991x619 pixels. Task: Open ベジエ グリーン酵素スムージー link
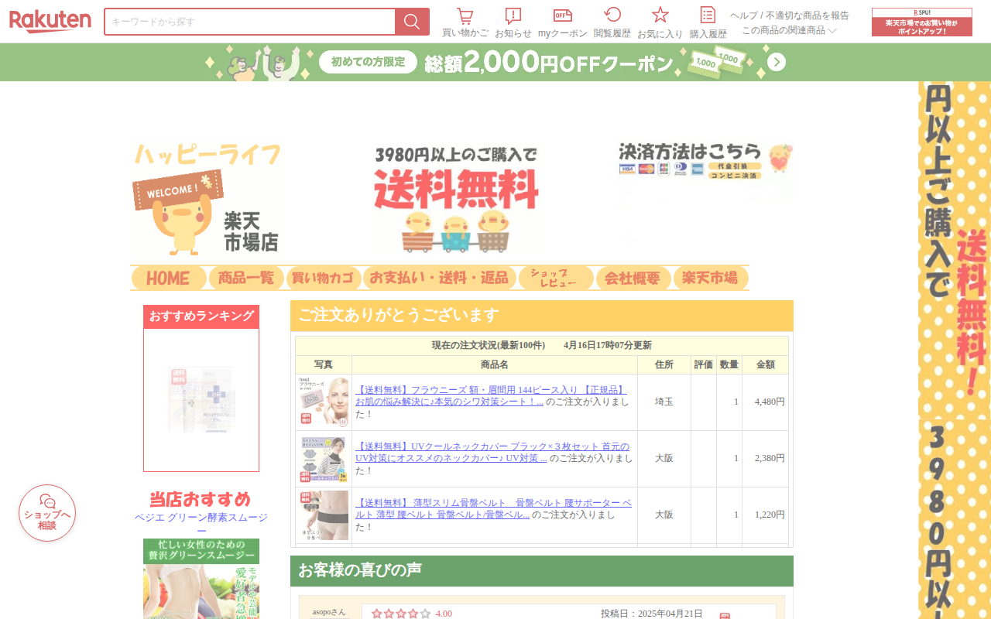click(x=201, y=524)
